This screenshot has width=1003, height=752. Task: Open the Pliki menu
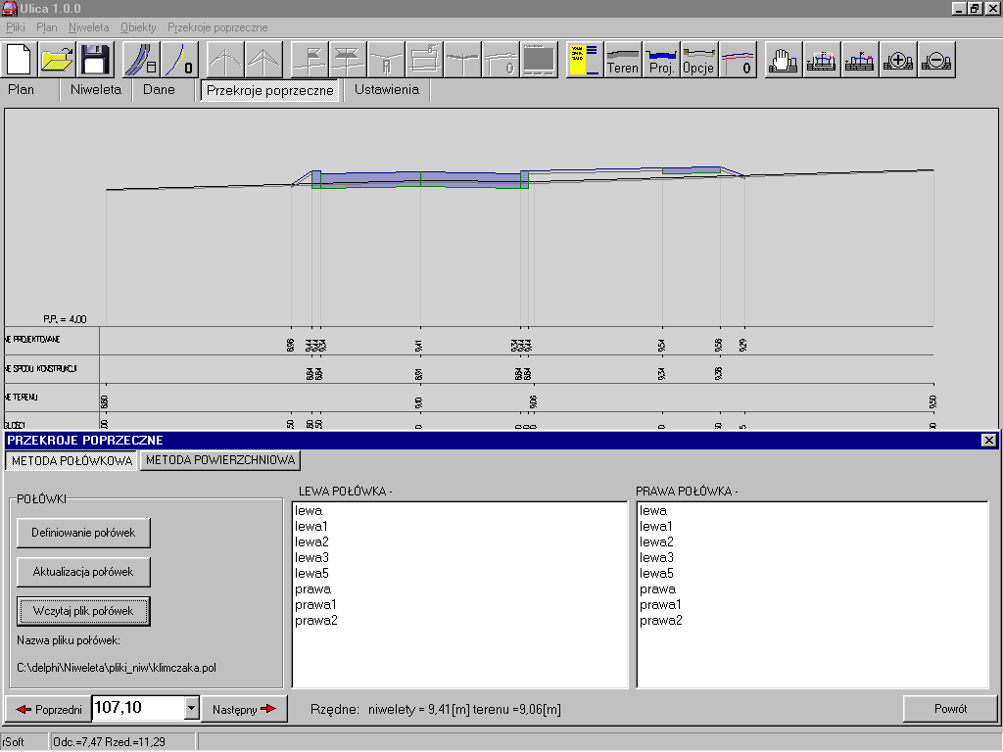tap(15, 27)
